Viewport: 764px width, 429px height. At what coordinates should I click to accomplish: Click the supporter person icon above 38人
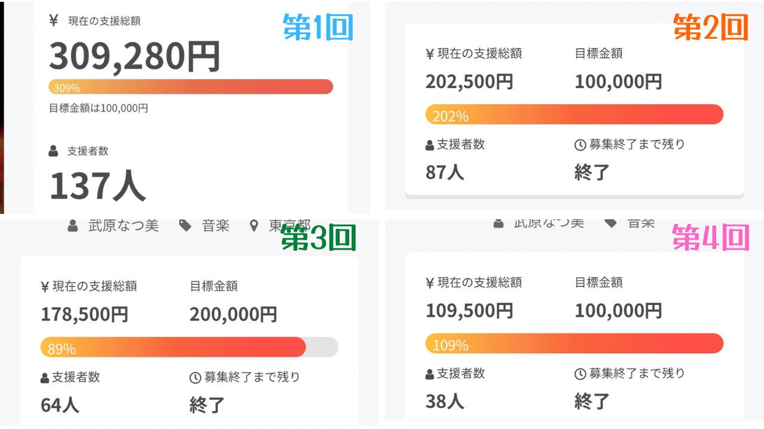430,374
